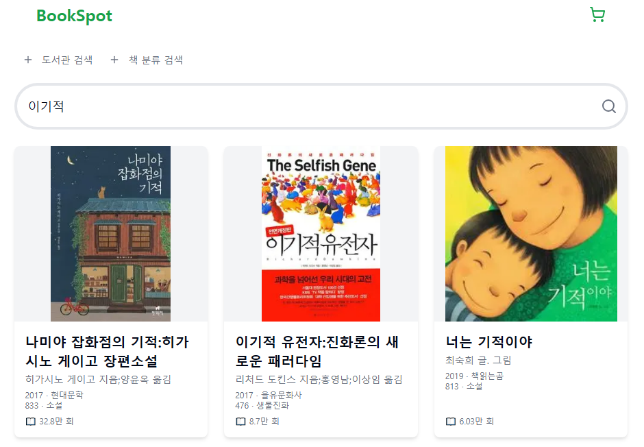Viewport: 644px width, 447px height.
Task: Expand the 책 분류 검색 filter
Action: [x=147, y=60]
